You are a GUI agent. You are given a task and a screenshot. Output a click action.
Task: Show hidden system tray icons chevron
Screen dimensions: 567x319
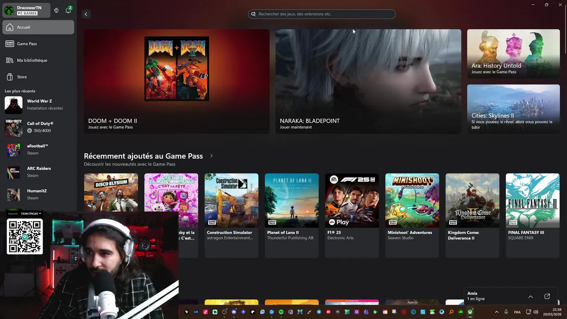click(x=497, y=312)
